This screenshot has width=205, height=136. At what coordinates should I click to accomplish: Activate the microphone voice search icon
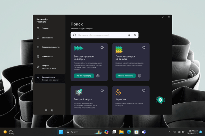(129, 35)
